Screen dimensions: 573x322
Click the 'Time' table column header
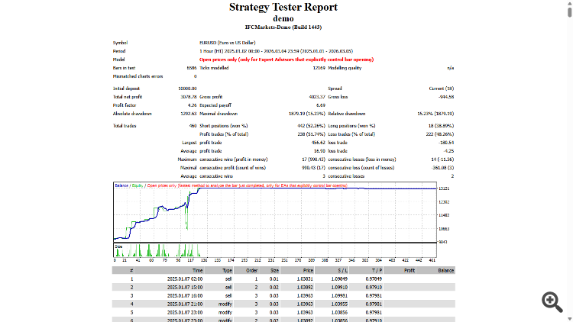click(x=198, y=271)
